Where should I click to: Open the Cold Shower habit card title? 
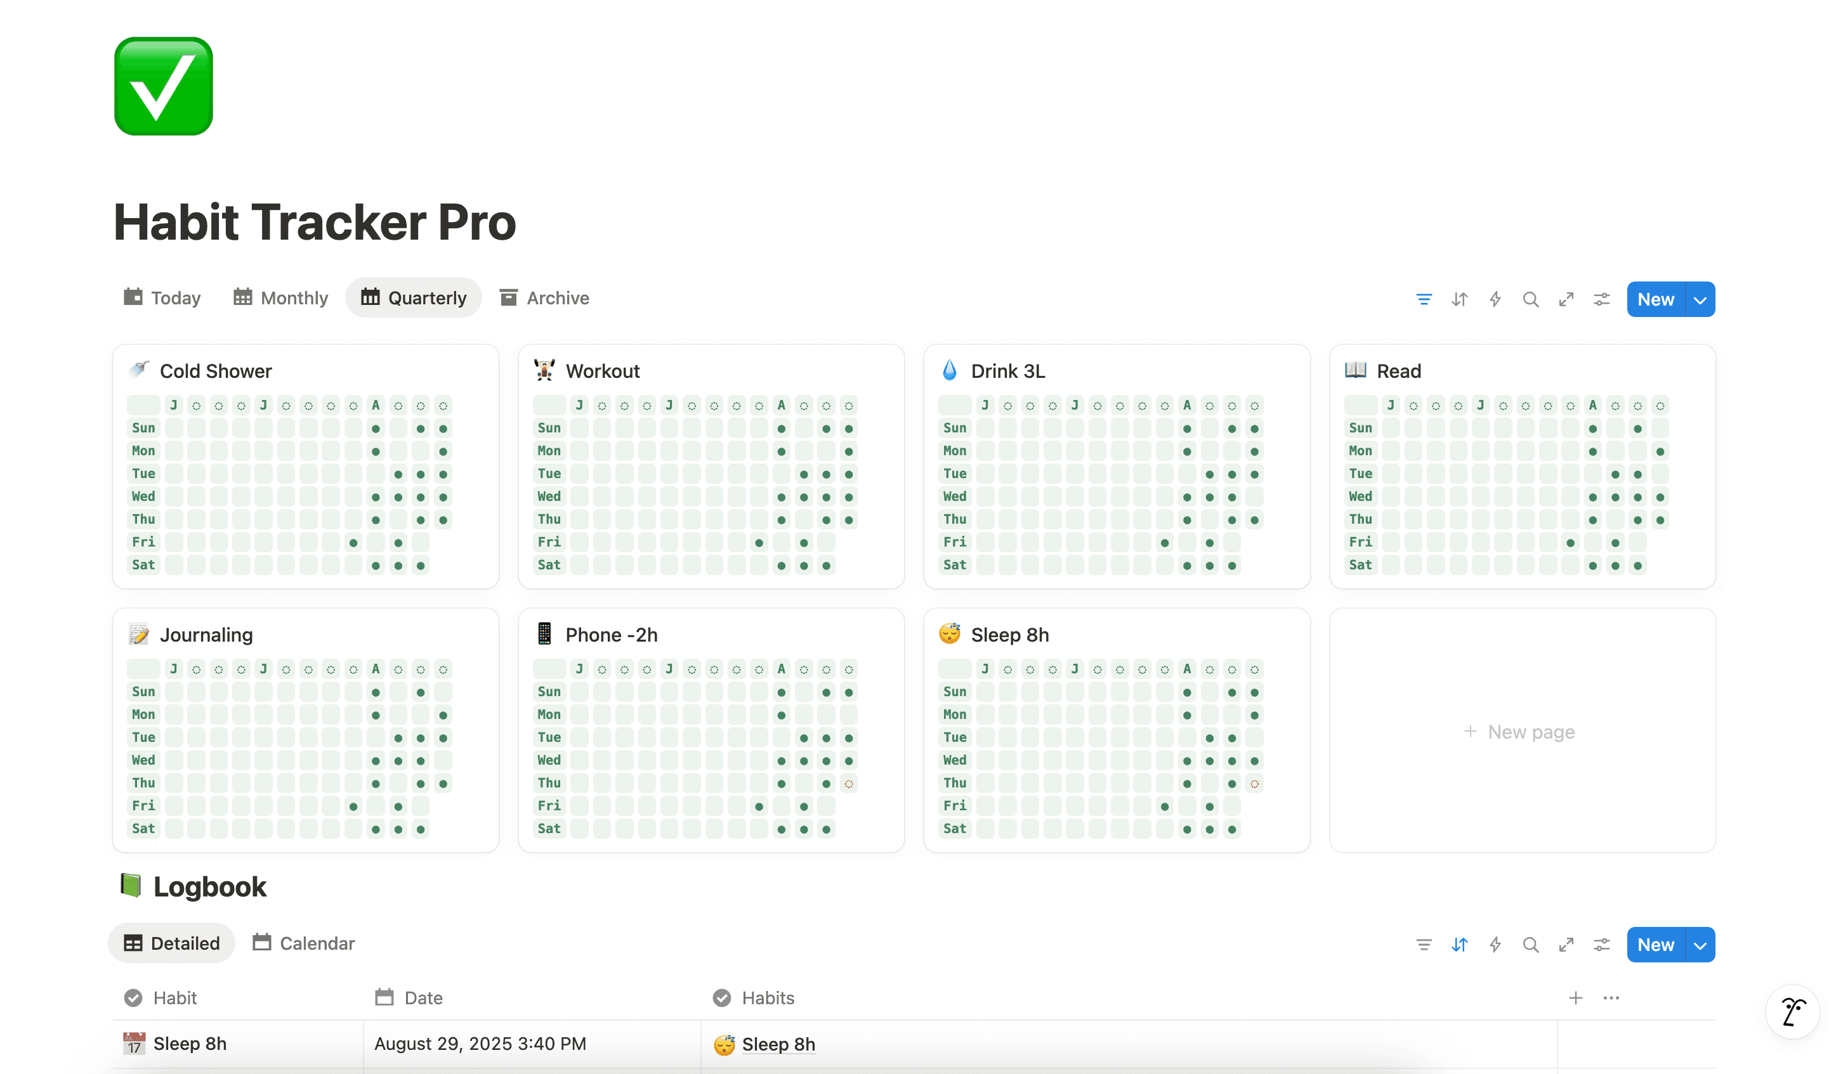[x=215, y=371]
